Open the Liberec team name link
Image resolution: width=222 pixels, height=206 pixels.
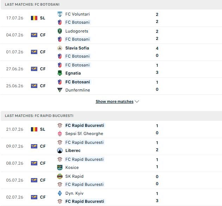click(x=73, y=151)
